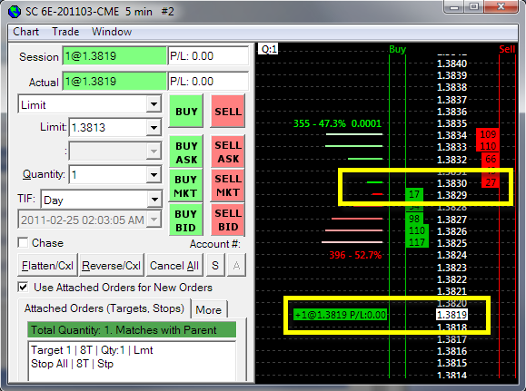This screenshot has width=526, height=391.
Task: Click the Flatten/Cxl button
Action: point(47,266)
